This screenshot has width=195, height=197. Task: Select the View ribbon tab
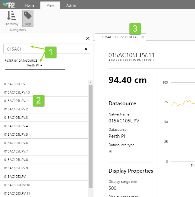(50, 5)
